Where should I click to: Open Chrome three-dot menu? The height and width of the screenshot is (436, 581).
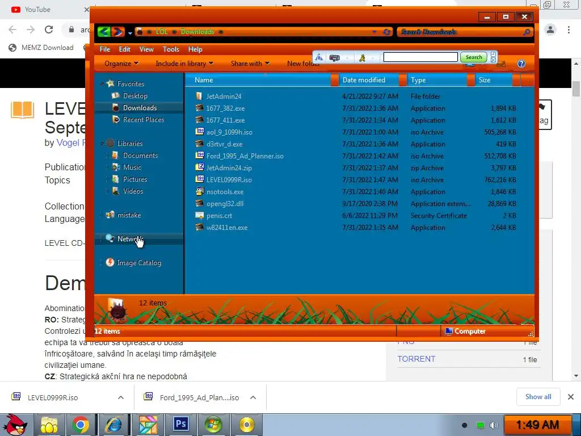pos(569,30)
